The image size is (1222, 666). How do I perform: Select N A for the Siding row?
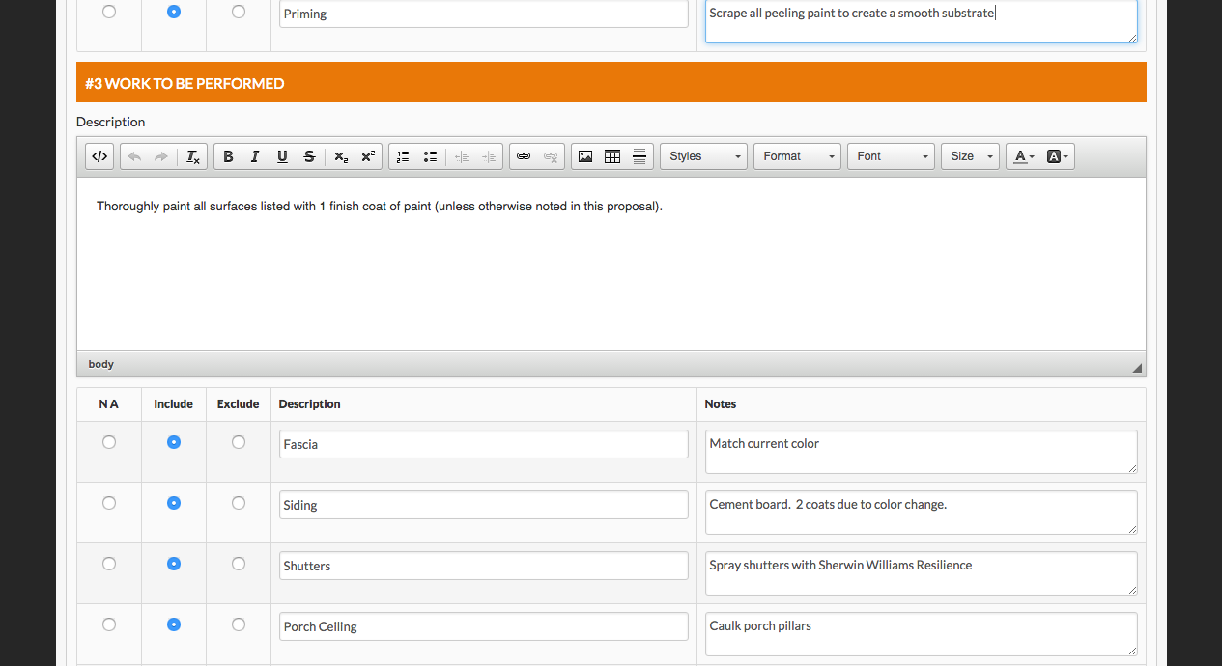tap(109, 503)
